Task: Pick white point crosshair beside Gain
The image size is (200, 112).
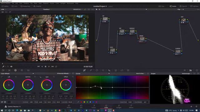Action: tap(40, 77)
